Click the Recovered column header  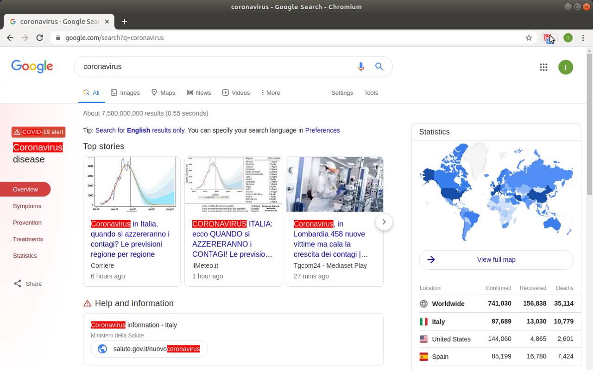533,288
